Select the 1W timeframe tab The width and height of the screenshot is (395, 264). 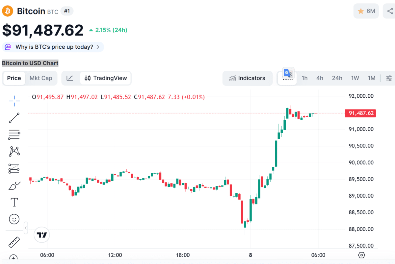(355, 78)
